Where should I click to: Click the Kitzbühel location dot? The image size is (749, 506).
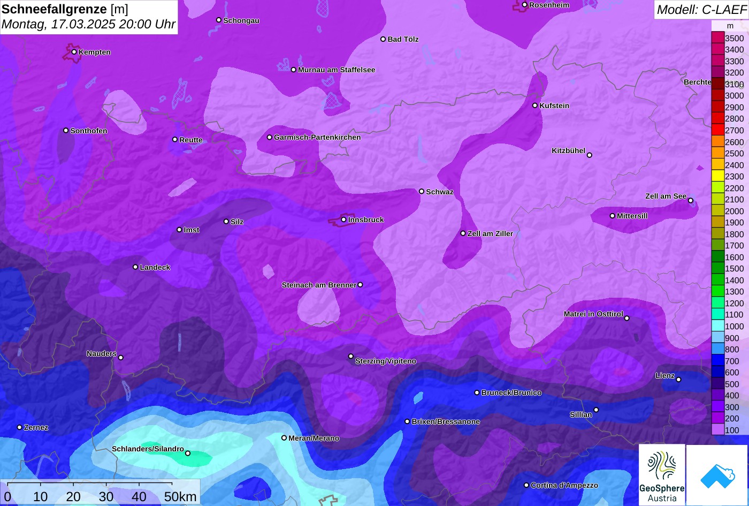[589, 155]
